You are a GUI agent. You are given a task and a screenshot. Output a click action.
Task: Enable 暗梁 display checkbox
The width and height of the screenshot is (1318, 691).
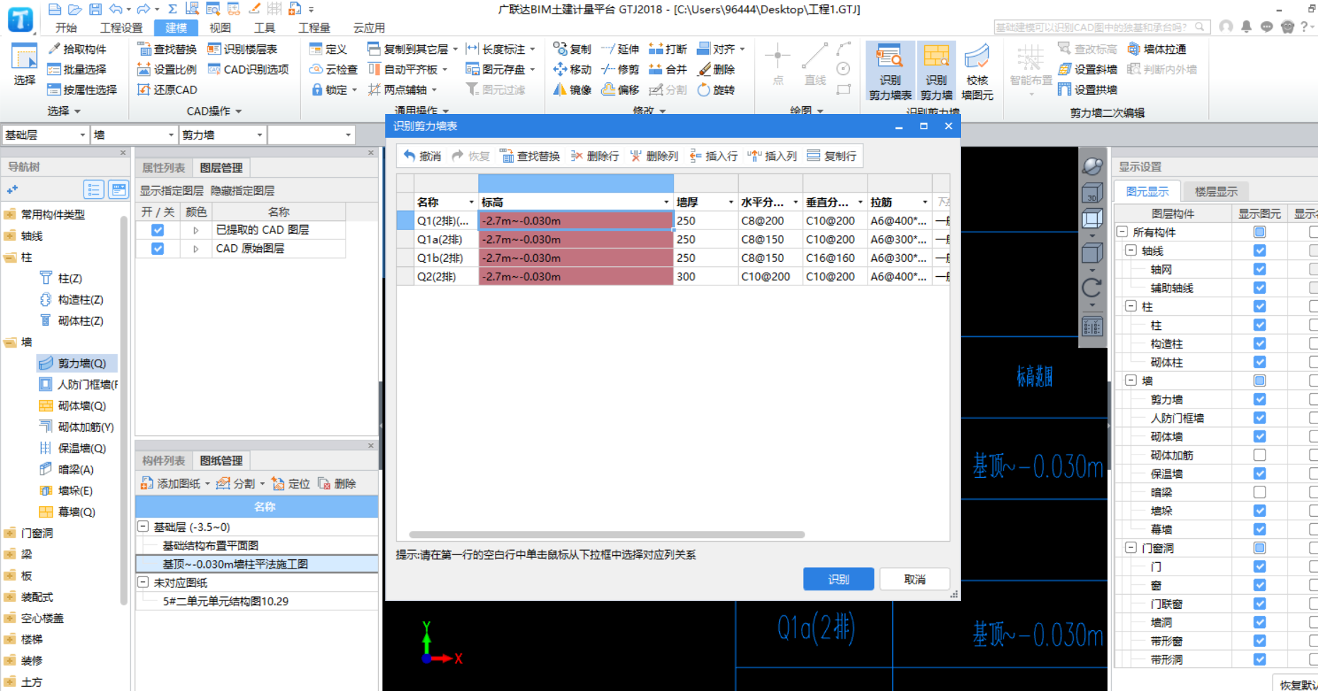(x=1259, y=492)
